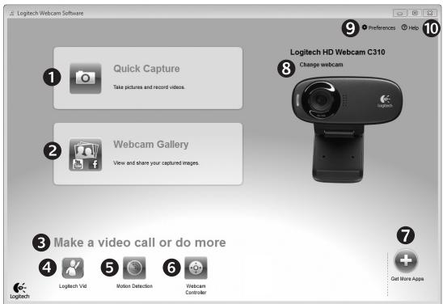Click 'Take pictures and record videos.' description
This screenshot has width=443, height=304.
[149, 87]
